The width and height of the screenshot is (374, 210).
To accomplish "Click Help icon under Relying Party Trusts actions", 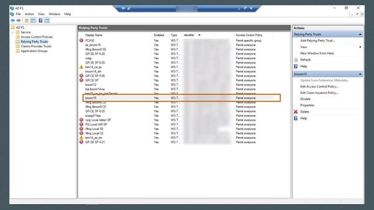I will (296, 66).
